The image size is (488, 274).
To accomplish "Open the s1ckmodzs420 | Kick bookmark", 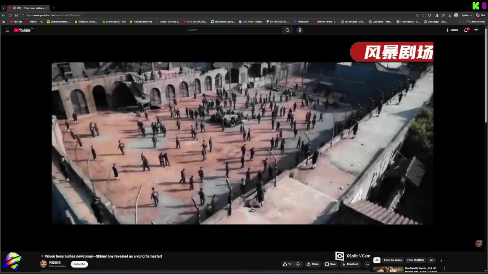I will click(x=114, y=22).
